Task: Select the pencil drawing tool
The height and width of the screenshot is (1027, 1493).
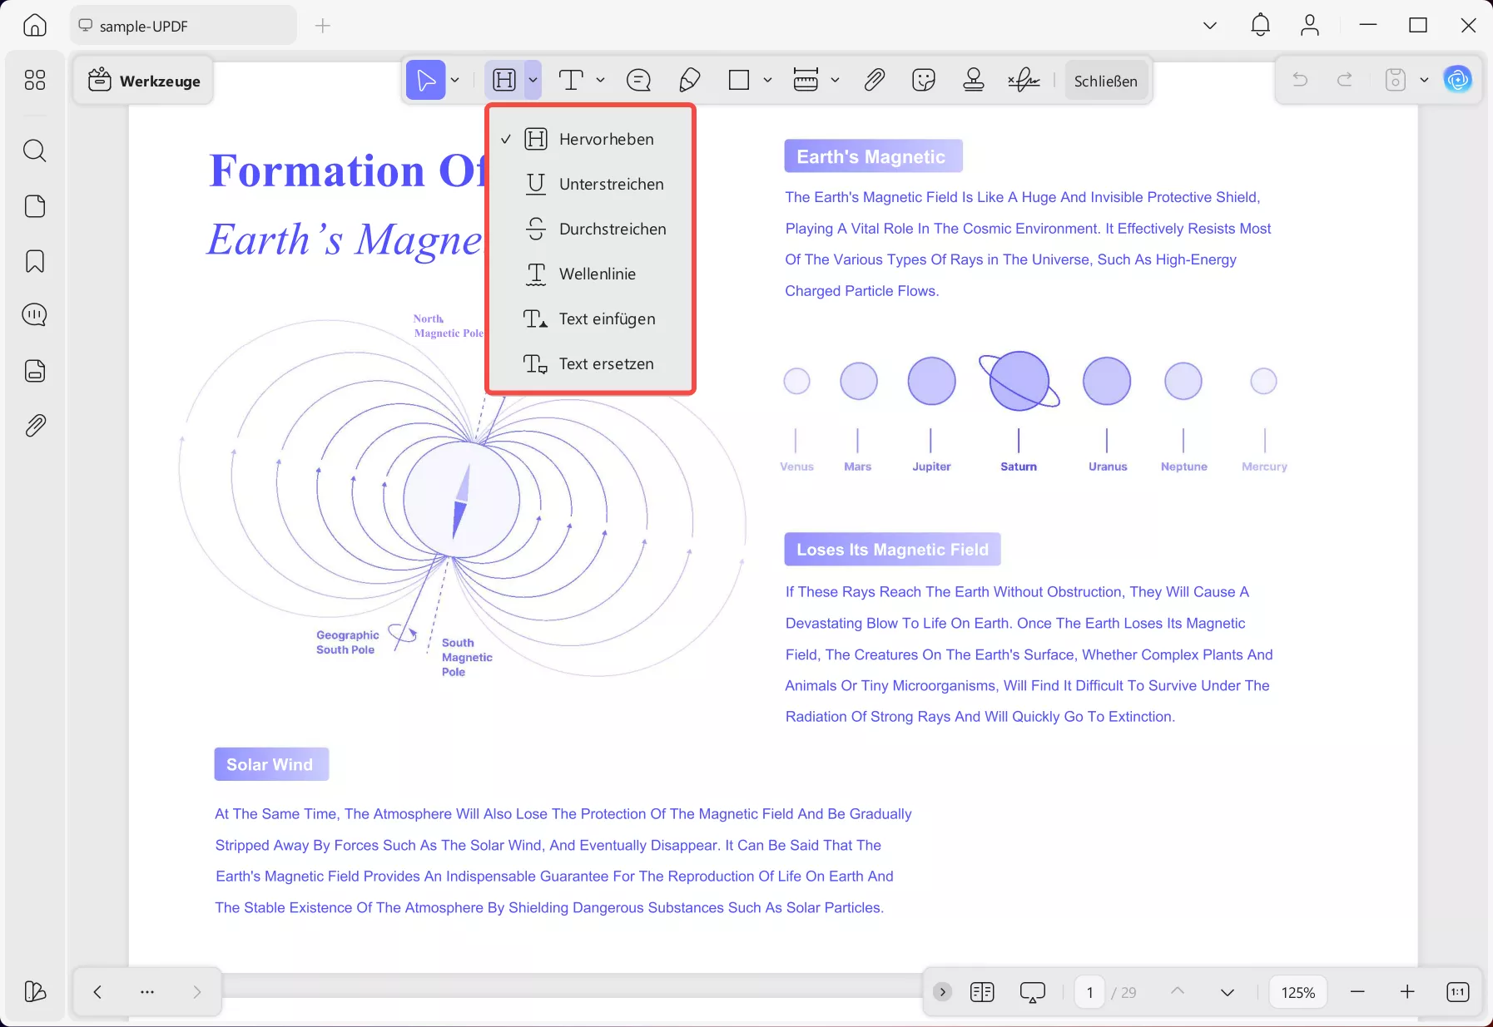Action: 689,80
